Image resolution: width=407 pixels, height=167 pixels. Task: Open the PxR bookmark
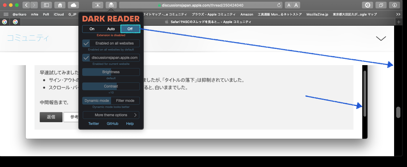pyautogui.click(x=46, y=14)
